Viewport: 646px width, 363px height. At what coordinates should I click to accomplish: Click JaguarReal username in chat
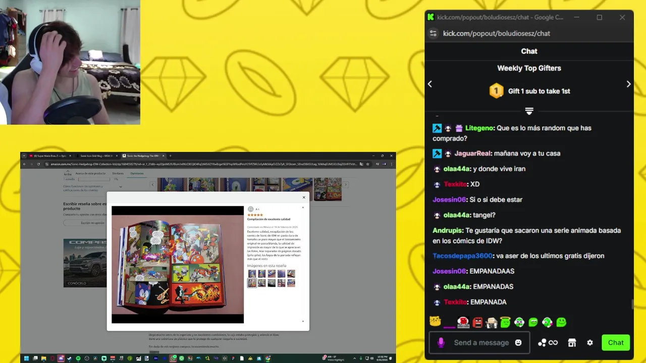coord(472,153)
